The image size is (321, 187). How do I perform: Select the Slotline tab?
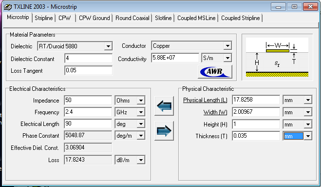163,18
